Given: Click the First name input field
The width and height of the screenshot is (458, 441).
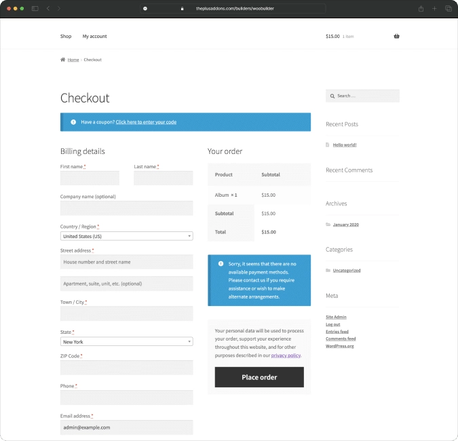Looking at the screenshot, I should (90, 178).
